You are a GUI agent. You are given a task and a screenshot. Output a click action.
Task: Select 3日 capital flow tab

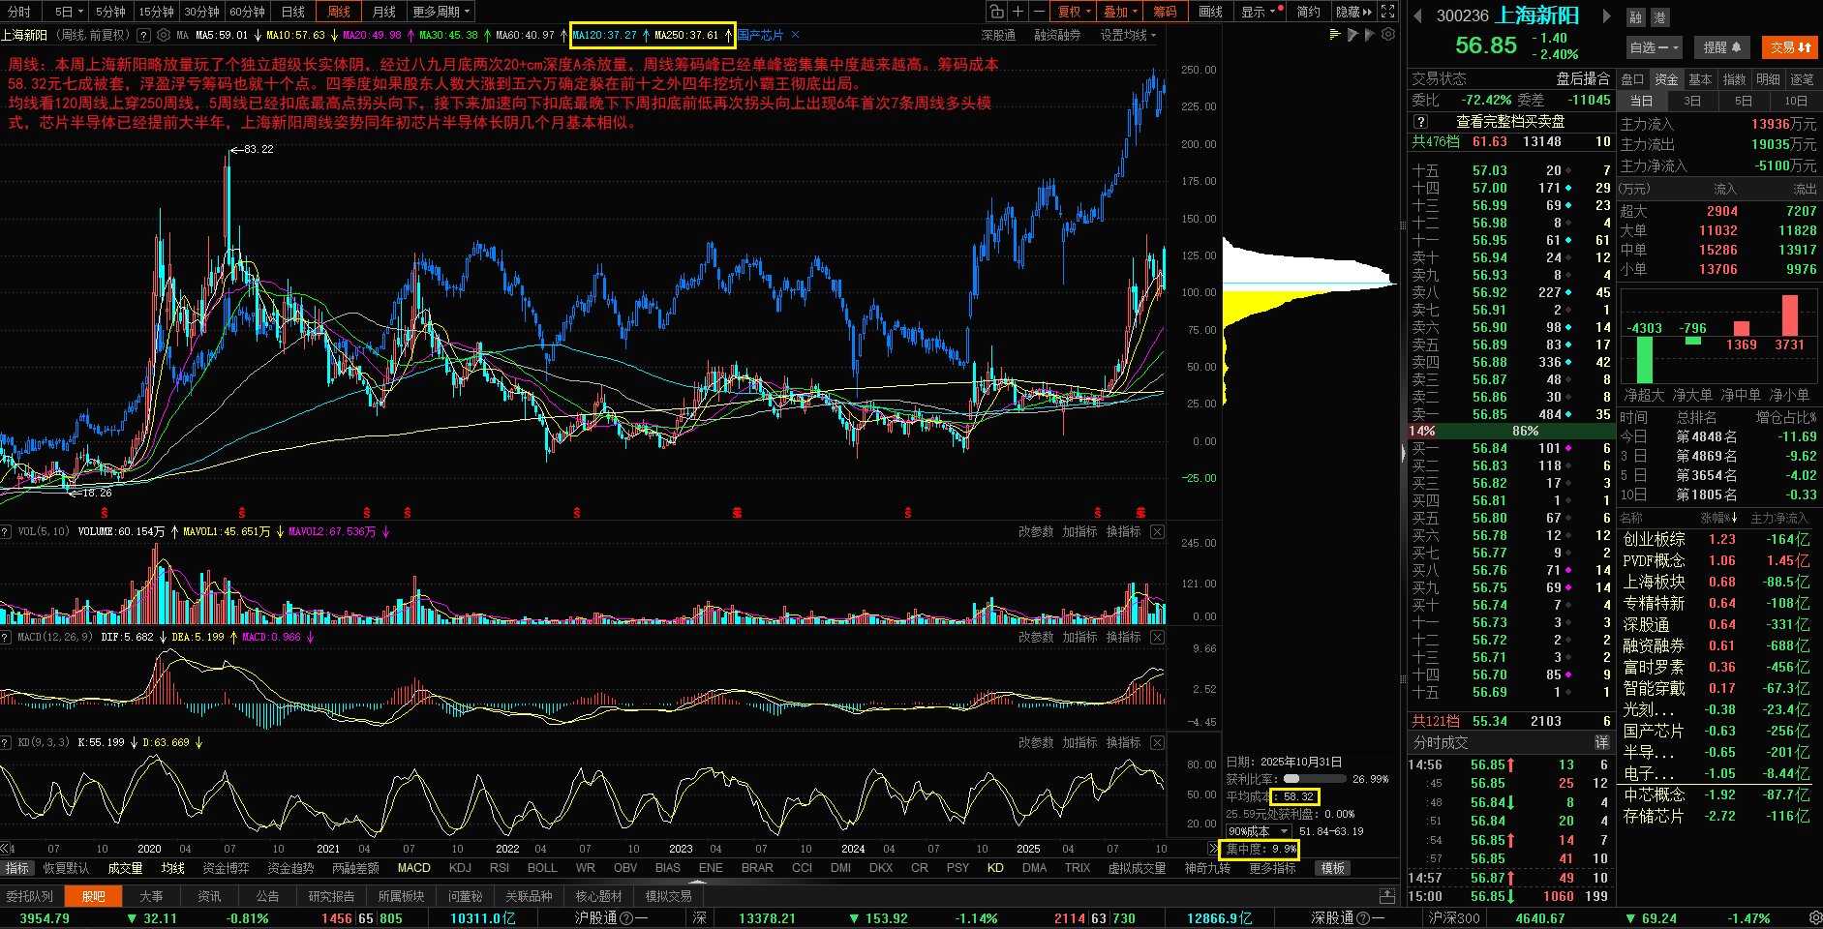pos(1692,101)
